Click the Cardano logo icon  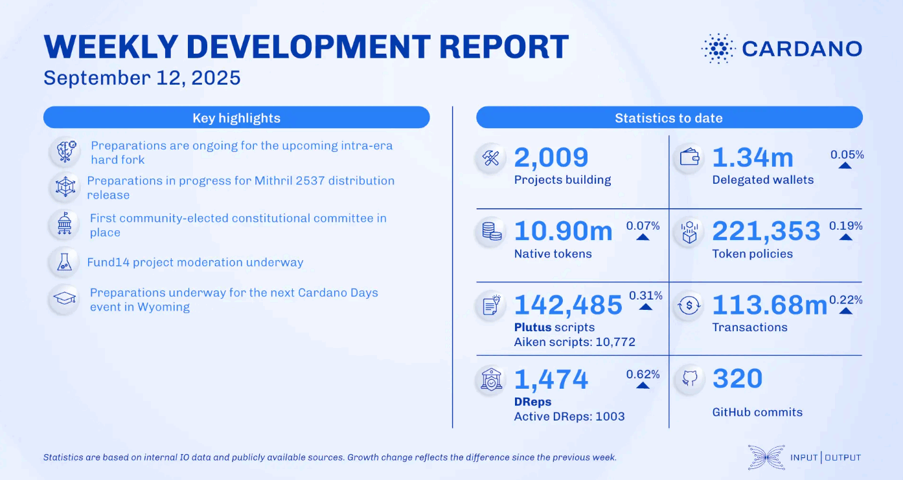point(718,49)
